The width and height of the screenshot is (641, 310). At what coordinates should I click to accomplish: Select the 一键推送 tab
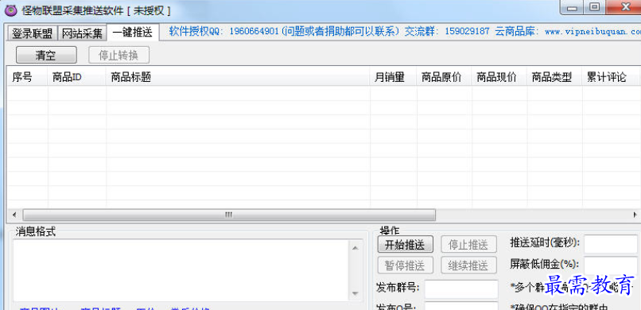(x=133, y=33)
